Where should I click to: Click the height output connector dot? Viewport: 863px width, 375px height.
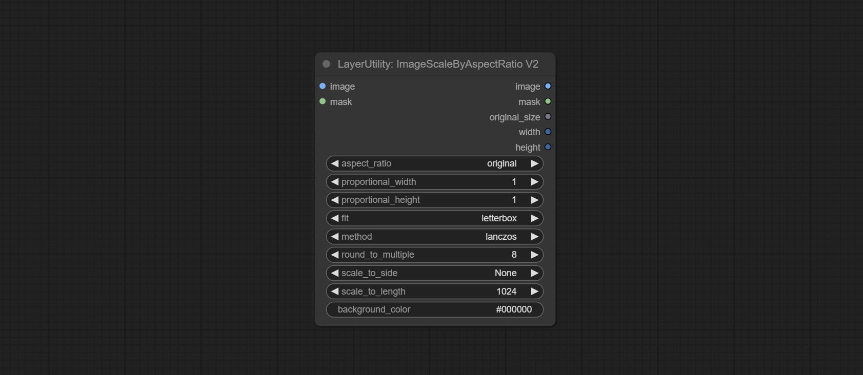(x=548, y=147)
